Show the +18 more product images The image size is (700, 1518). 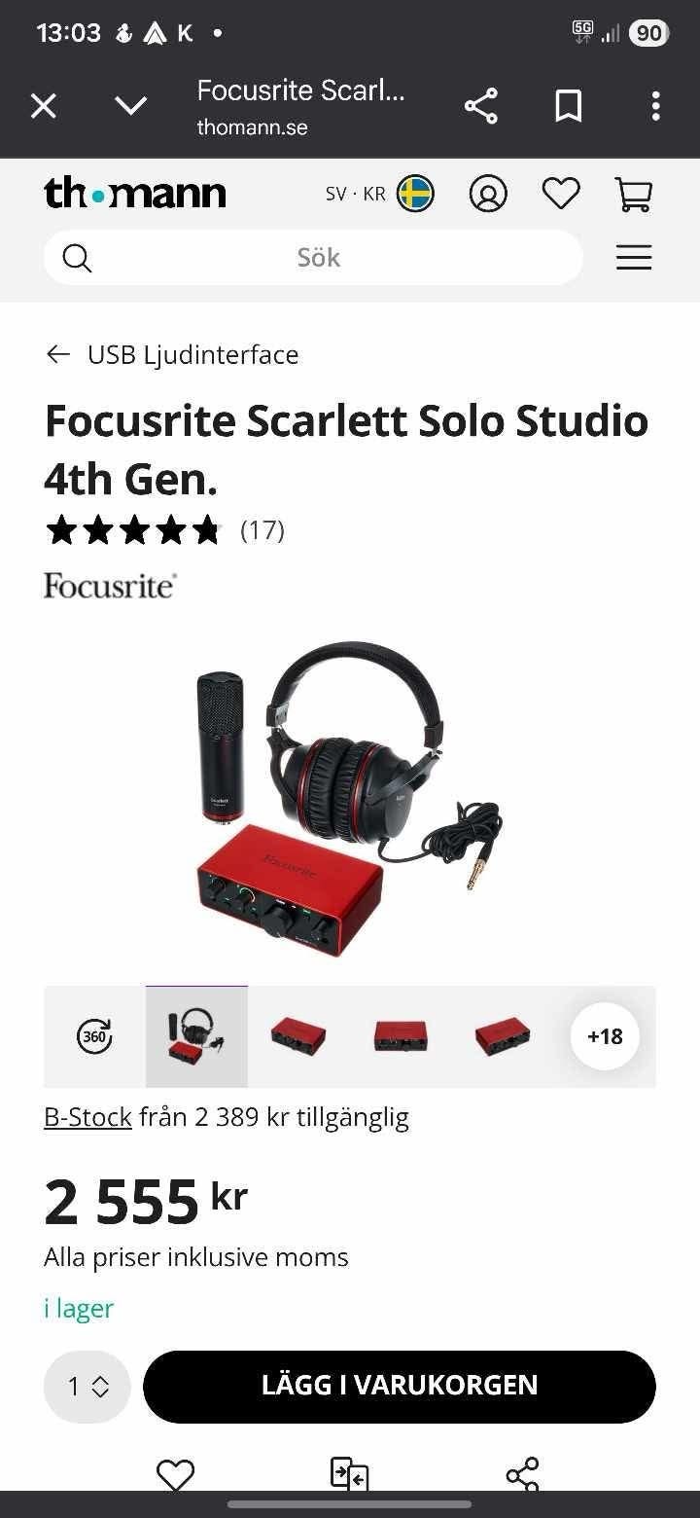[x=605, y=1036]
